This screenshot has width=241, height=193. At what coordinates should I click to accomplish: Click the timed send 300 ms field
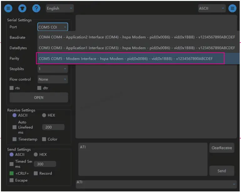pyautogui.click(x=45, y=164)
